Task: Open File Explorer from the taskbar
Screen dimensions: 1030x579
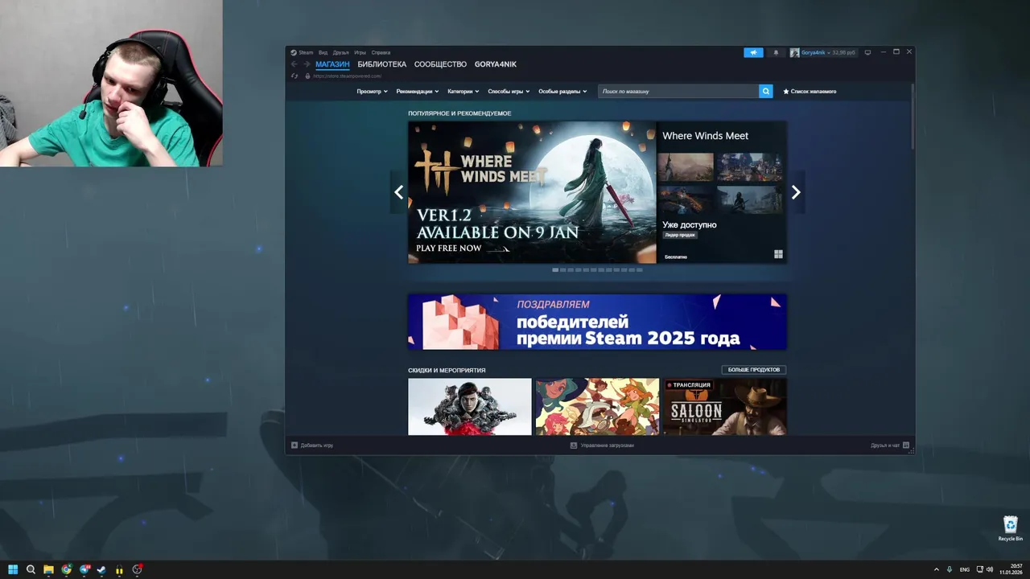Action: click(x=48, y=569)
